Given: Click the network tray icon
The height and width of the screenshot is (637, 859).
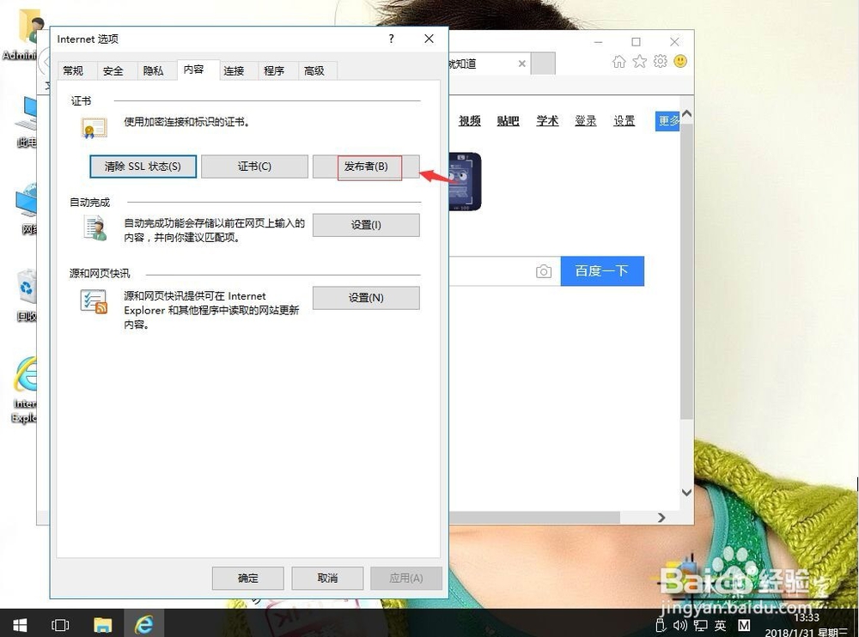Looking at the screenshot, I should [x=701, y=626].
